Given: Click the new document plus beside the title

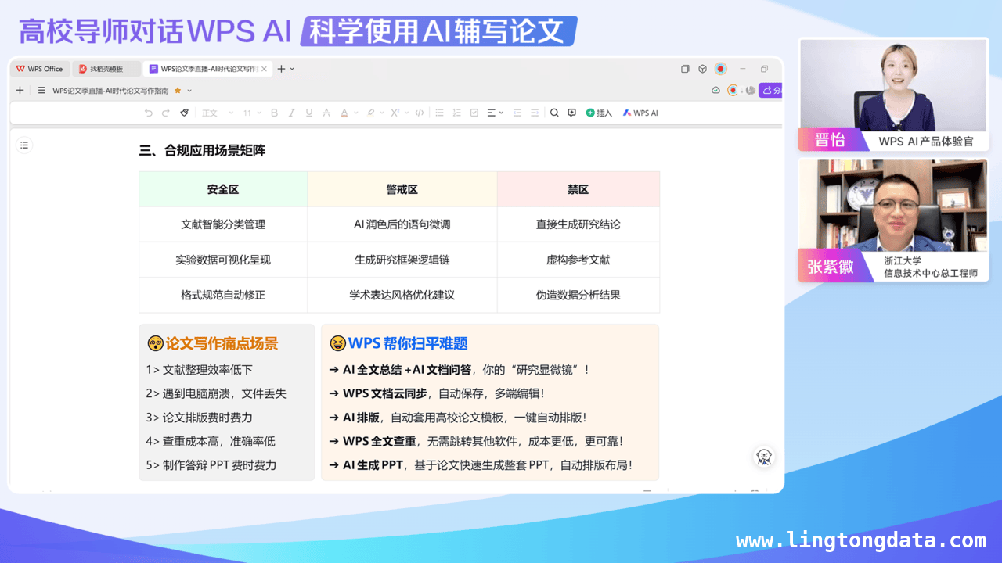Looking at the screenshot, I should pos(20,91).
